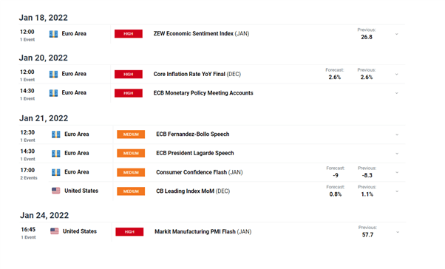Image resolution: width=445 pixels, height=269 pixels.
Task: Expand the ECB President Lagarde Speech chevron
Action: click(397, 154)
